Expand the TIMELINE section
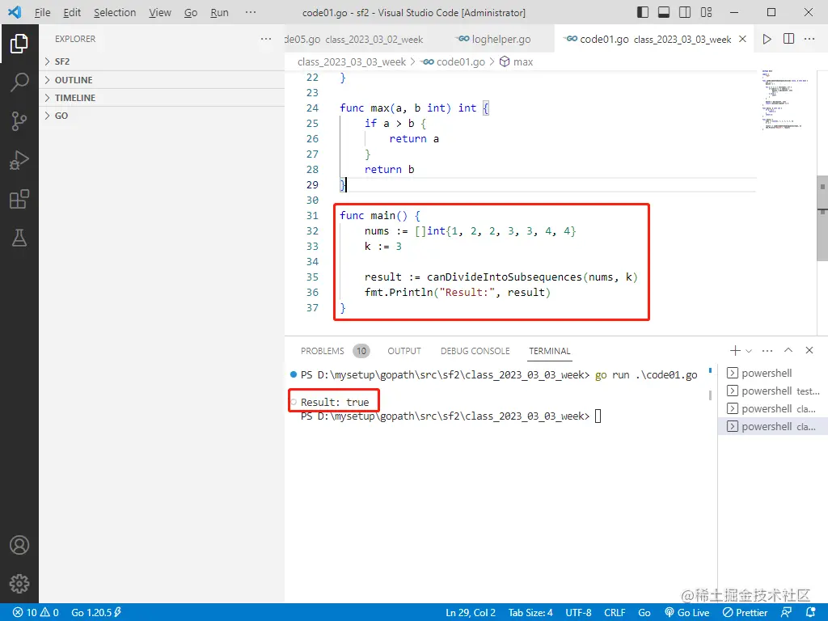Screen dimensions: 828x621 [162, 98]
